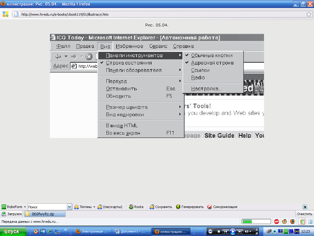Click the Firefox globe icon in the status bar
The height and width of the screenshot is (236, 314).
tap(293, 222)
